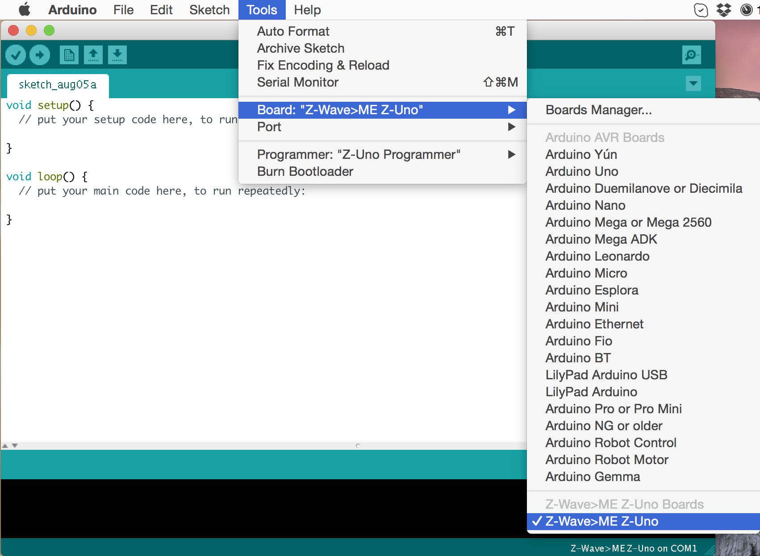Click the void setup() line in editor
The width and height of the screenshot is (760, 556).
point(50,106)
